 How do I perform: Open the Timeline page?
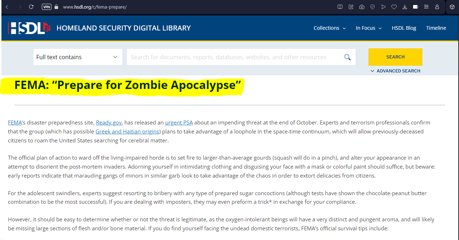click(436, 28)
